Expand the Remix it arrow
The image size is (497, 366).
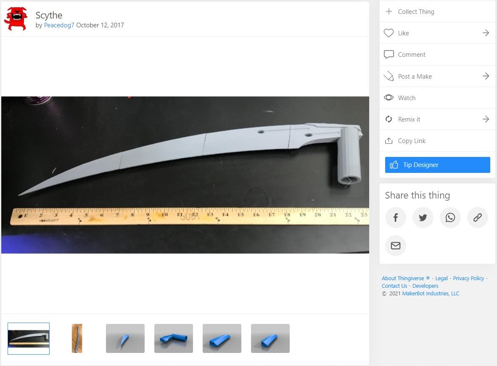coord(486,119)
